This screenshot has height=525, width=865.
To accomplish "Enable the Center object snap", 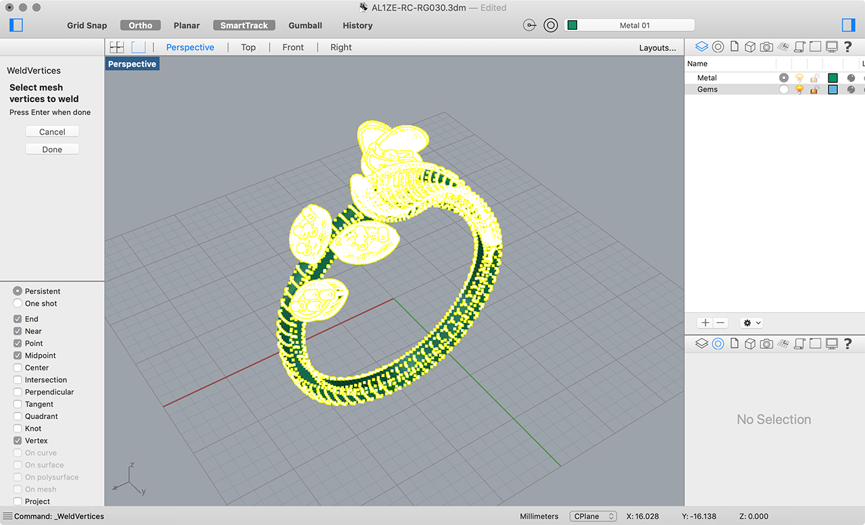I will pos(18,368).
